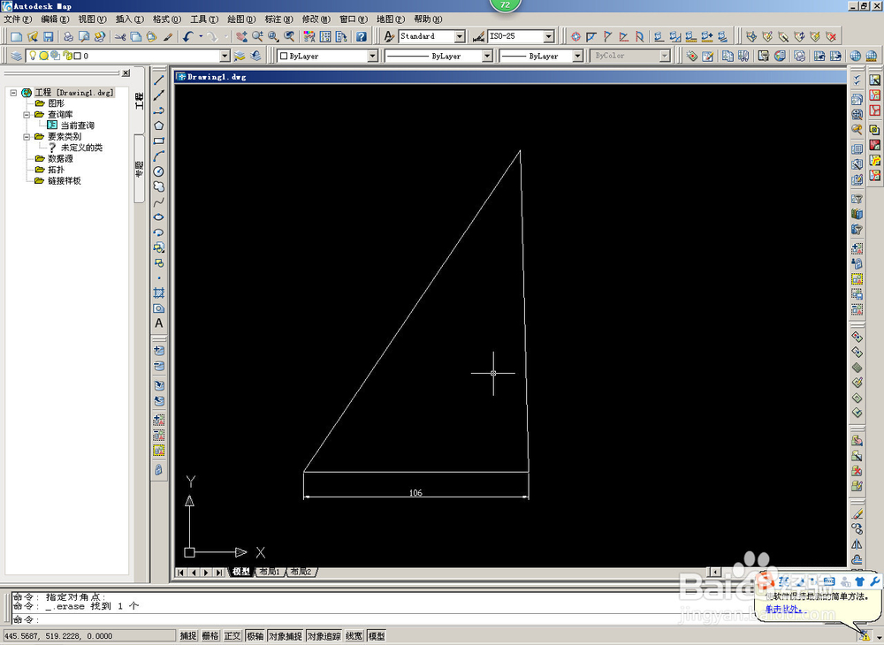
Task: Open the Standard text style dropdown
Action: (460, 36)
